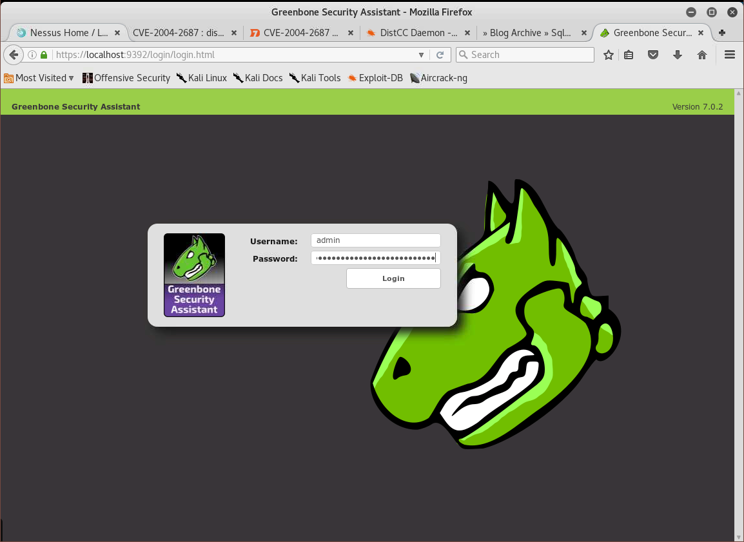Expand the URL bar history dropdown
This screenshot has width=744, height=542.
[422, 55]
